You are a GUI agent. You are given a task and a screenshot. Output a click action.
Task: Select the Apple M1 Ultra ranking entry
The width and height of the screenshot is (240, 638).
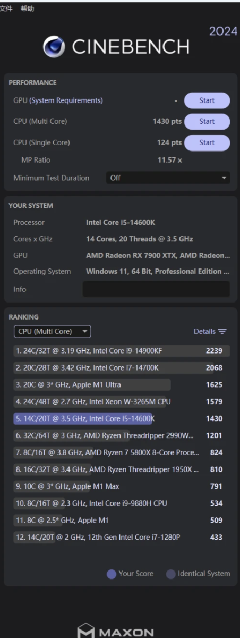(122, 384)
